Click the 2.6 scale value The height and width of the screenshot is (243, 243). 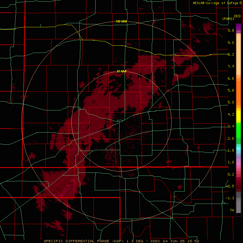(x=231, y=139)
